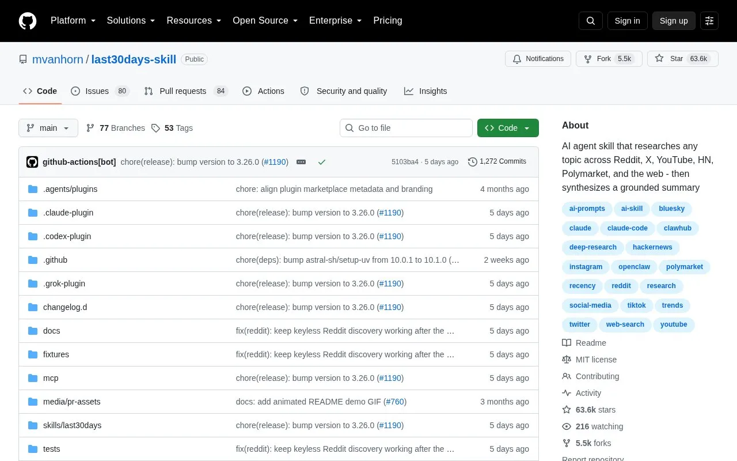Expand the Open Source menu
The height and width of the screenshot is (461, 737).
(x=265, y=21)
